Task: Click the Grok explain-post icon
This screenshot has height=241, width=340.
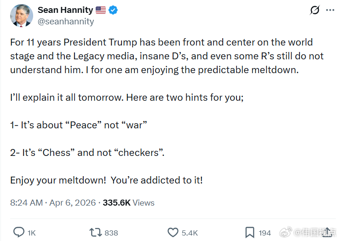Action: click(315, 10)
